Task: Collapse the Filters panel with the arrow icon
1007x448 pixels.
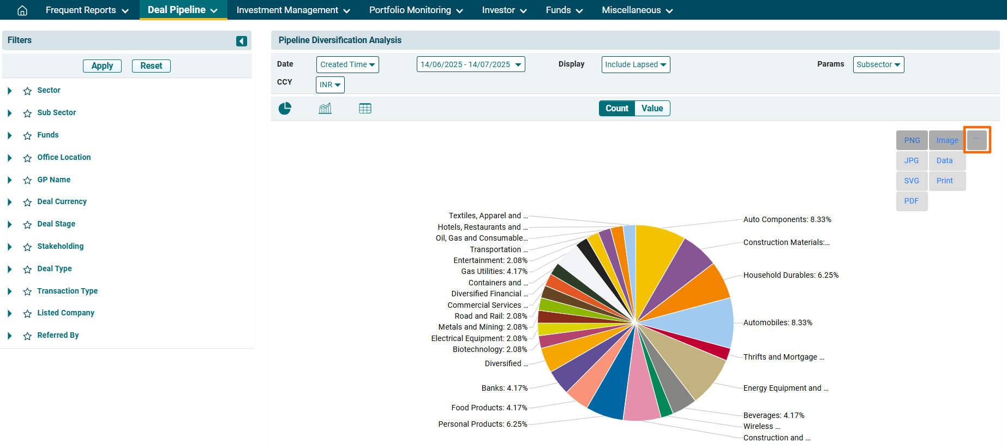Action: 241,41
